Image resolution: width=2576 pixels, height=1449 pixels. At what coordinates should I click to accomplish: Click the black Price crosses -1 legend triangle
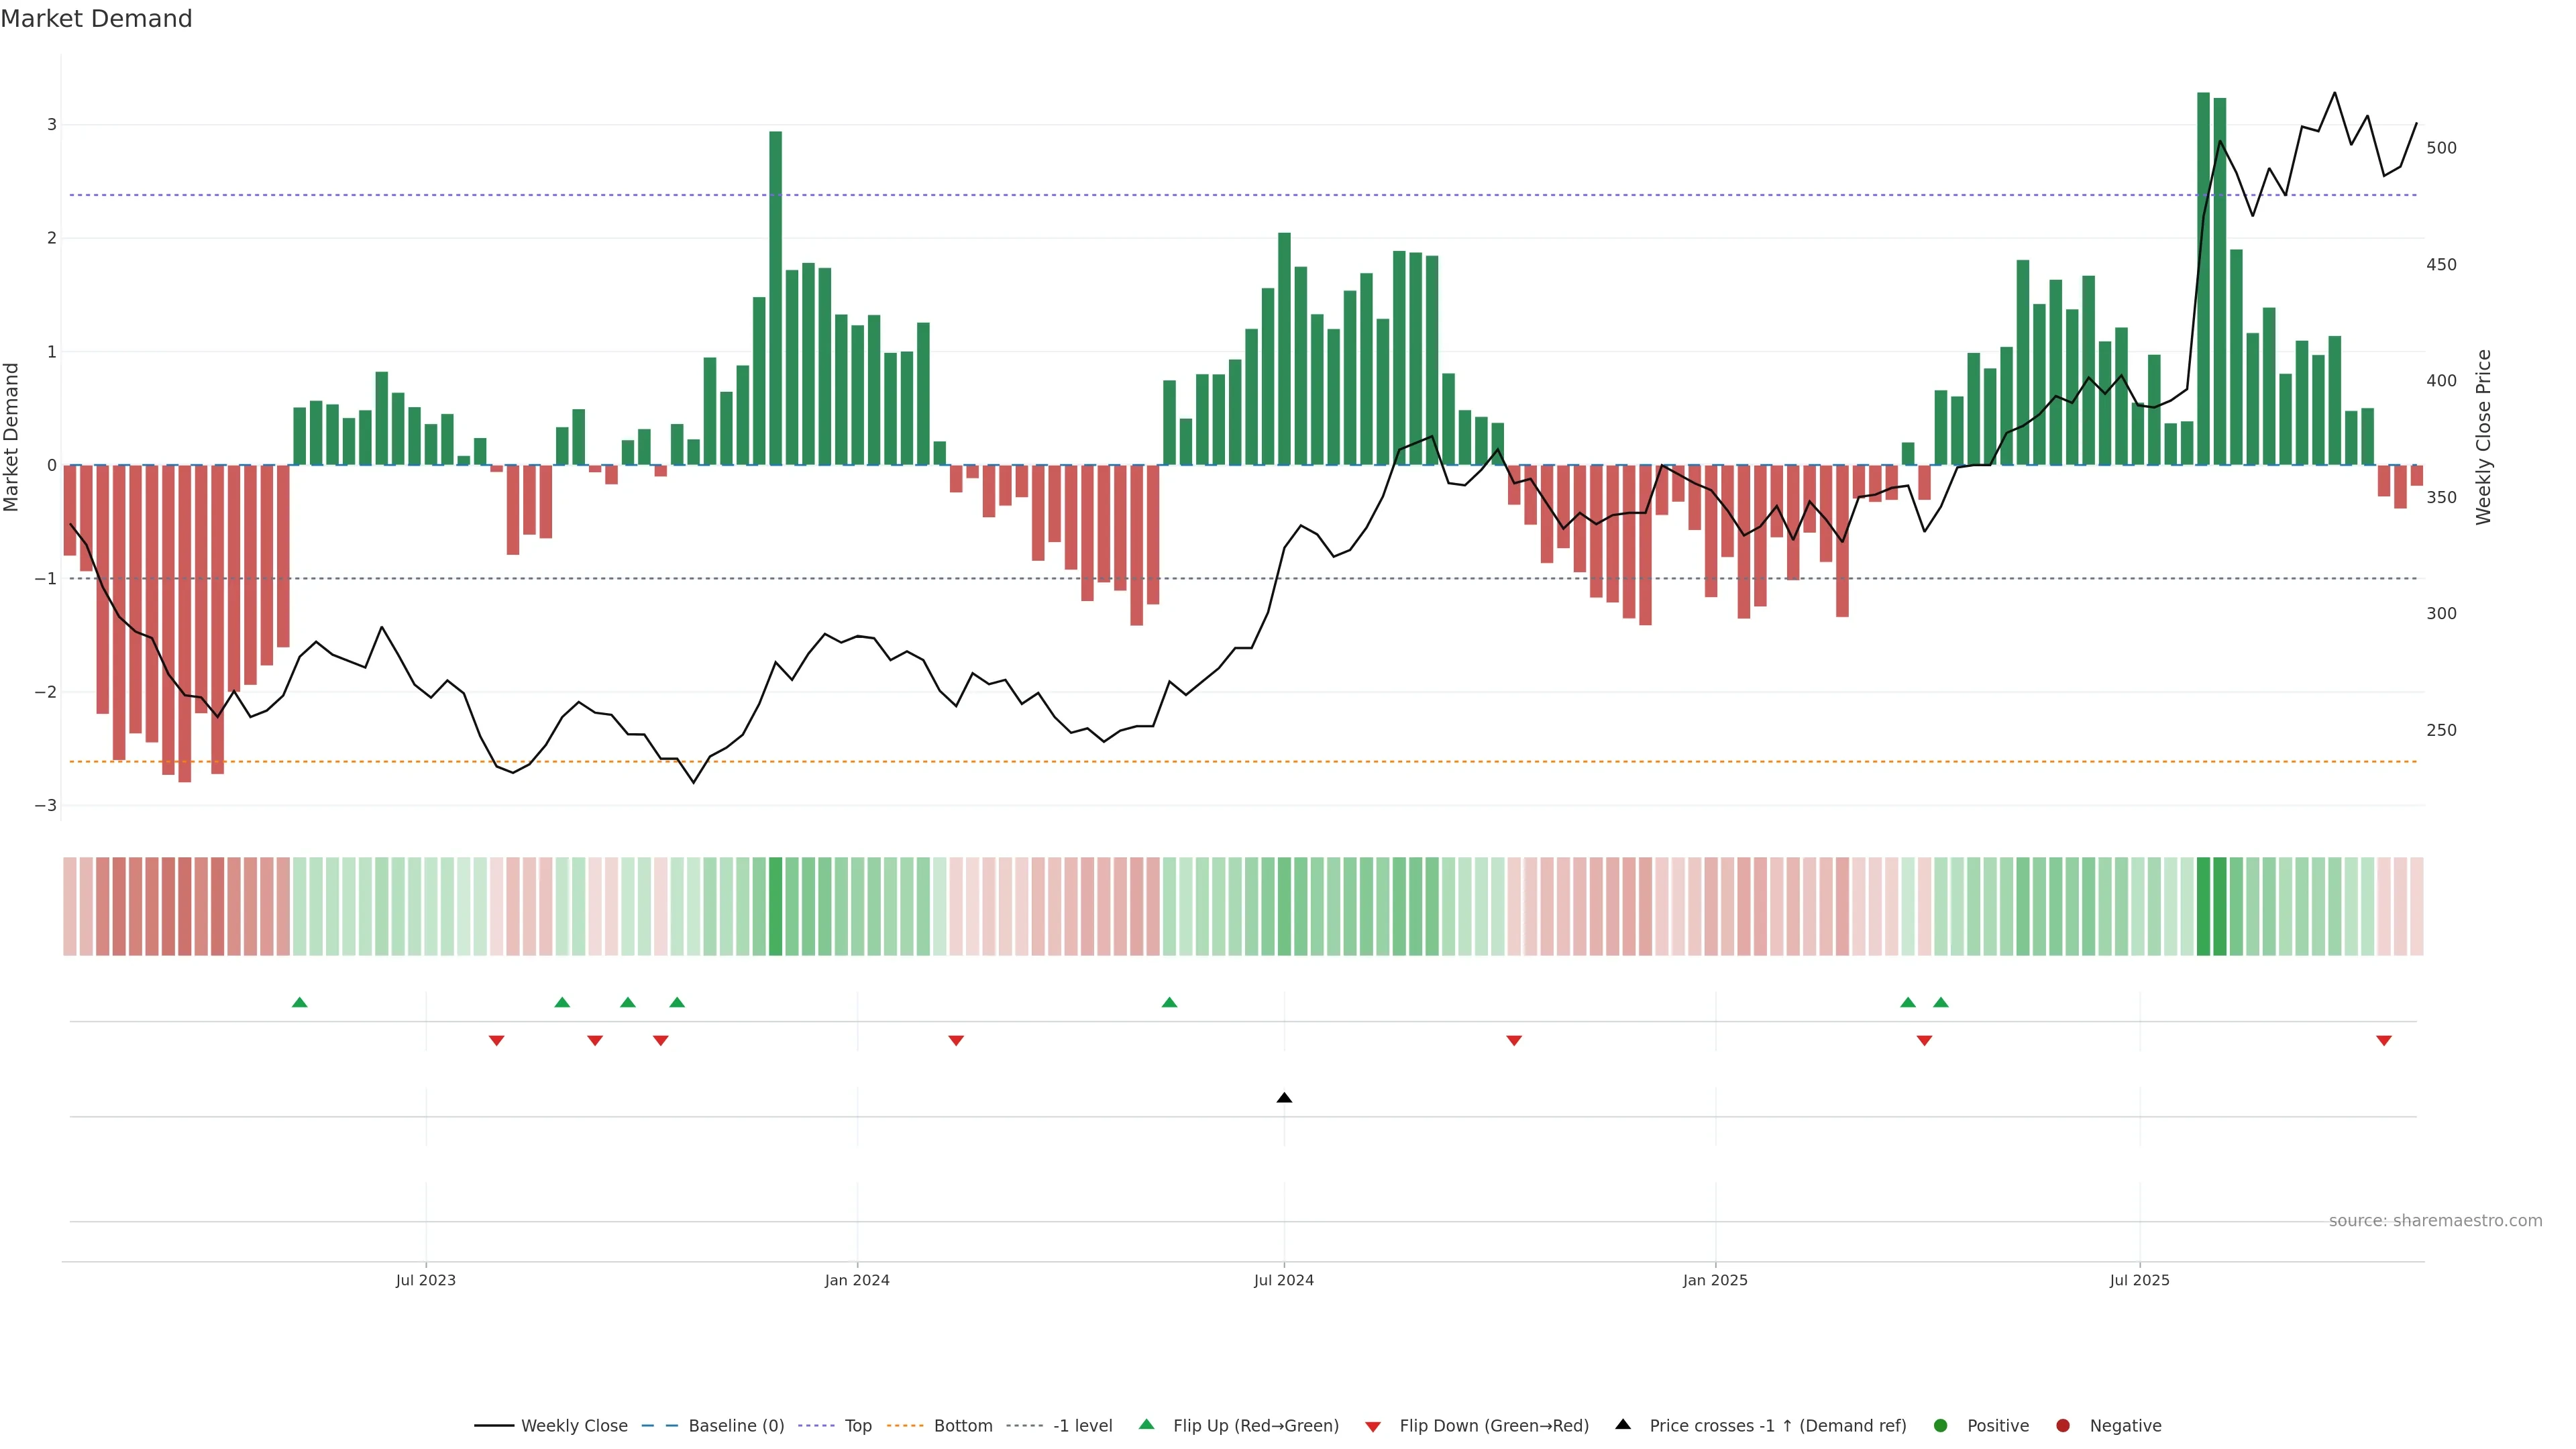coord(1623,1424)
